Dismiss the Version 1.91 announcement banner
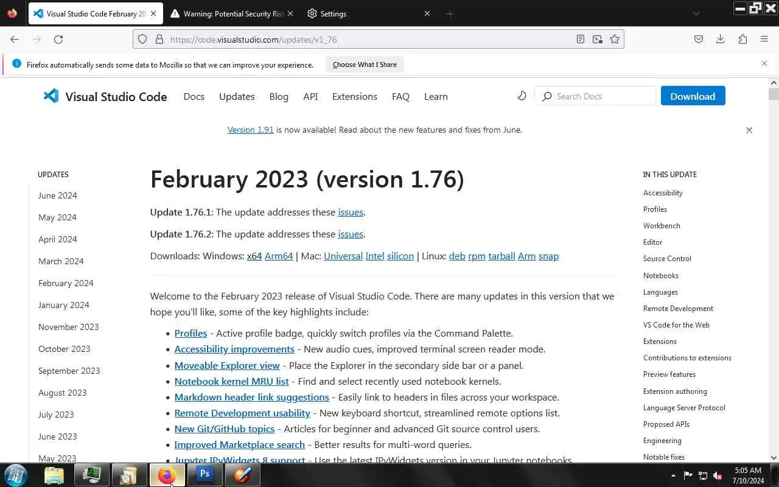 coord(749,130)
